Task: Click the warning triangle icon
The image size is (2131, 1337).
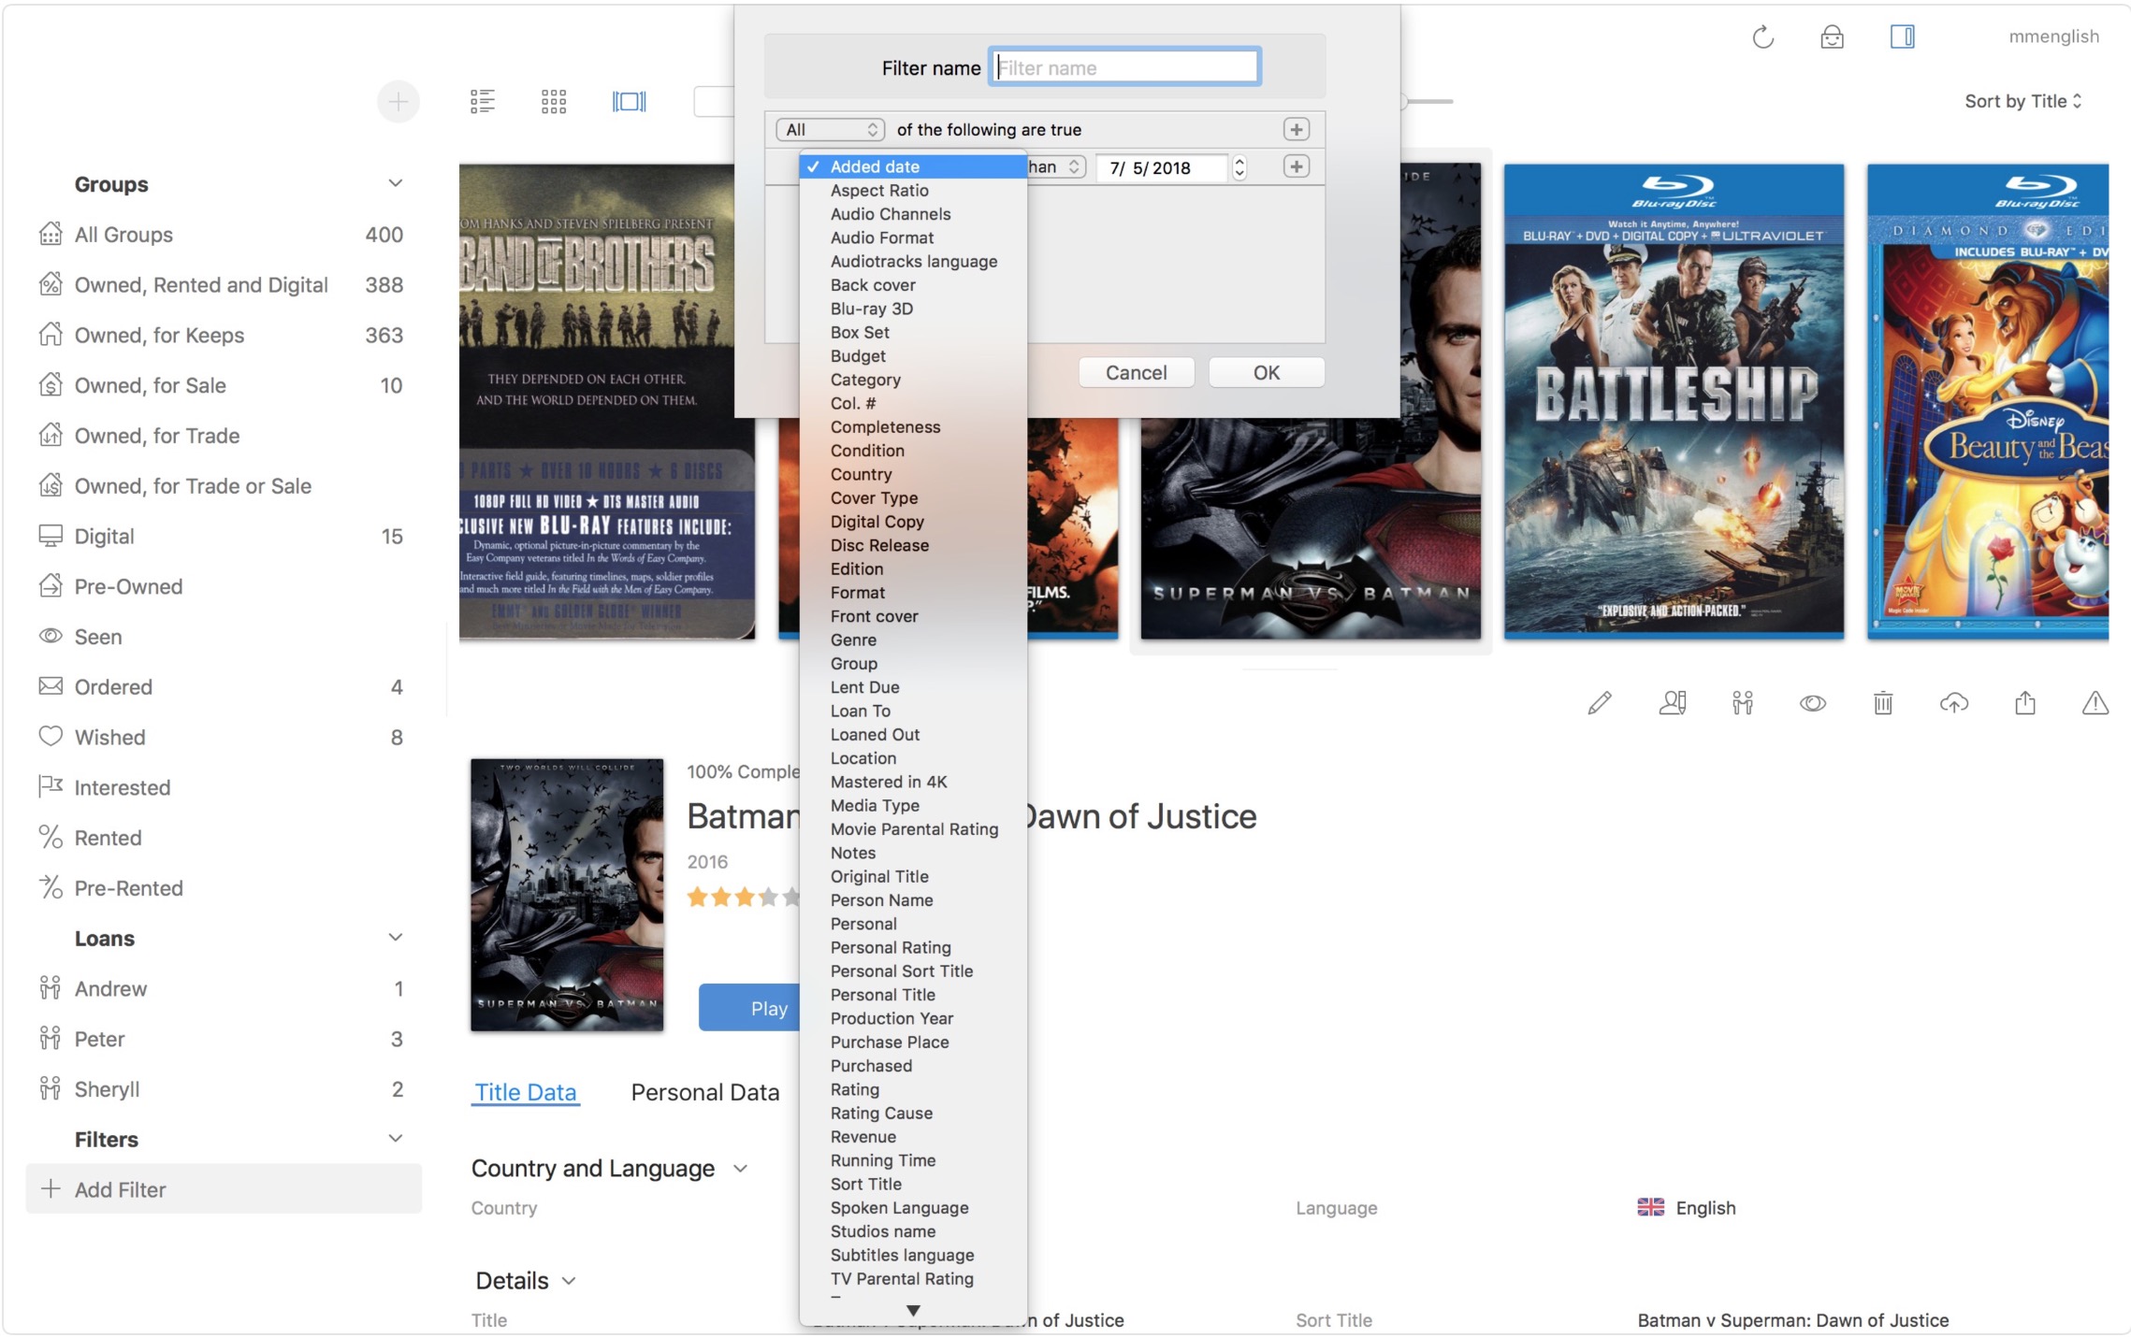Action: tap(2095, 703)
